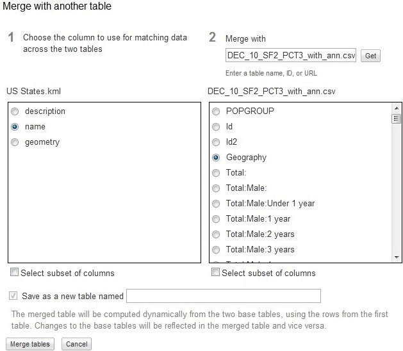This screenshot has height=351, width=403.
Task: Pick the Geography radio button
Action: [216, 158]
